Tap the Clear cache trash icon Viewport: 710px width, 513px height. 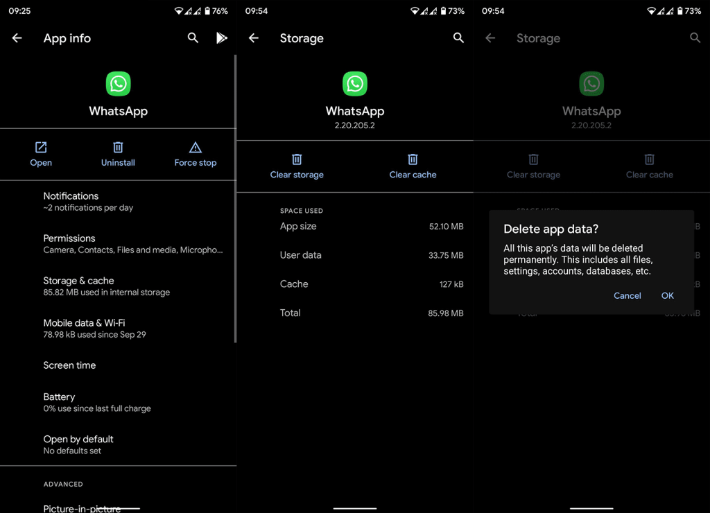click(413, 159)
